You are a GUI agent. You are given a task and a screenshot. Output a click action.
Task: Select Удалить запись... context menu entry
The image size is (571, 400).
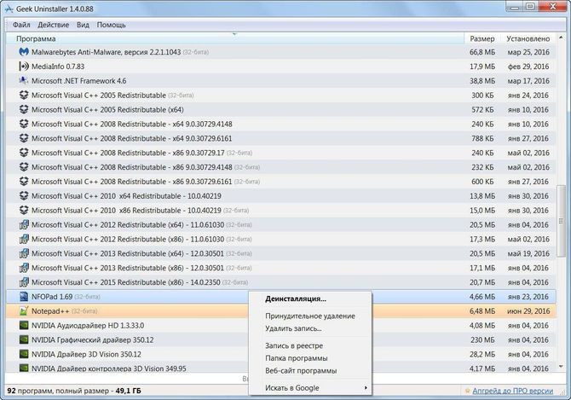[310, 328]
